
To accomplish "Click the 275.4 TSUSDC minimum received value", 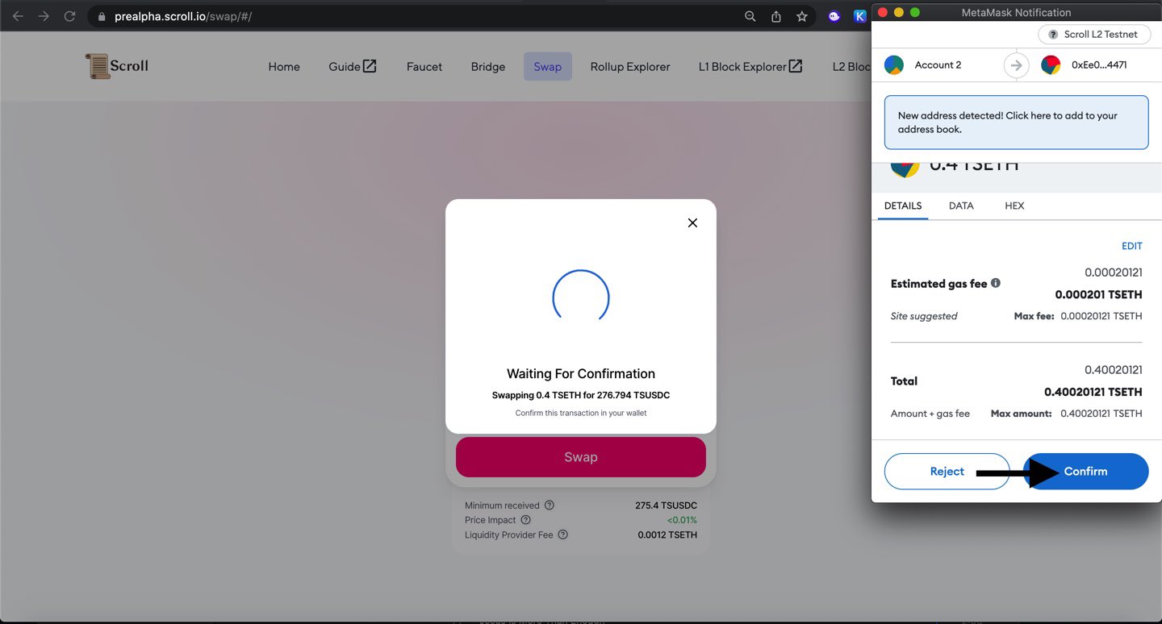I will [x=666, y=505].
